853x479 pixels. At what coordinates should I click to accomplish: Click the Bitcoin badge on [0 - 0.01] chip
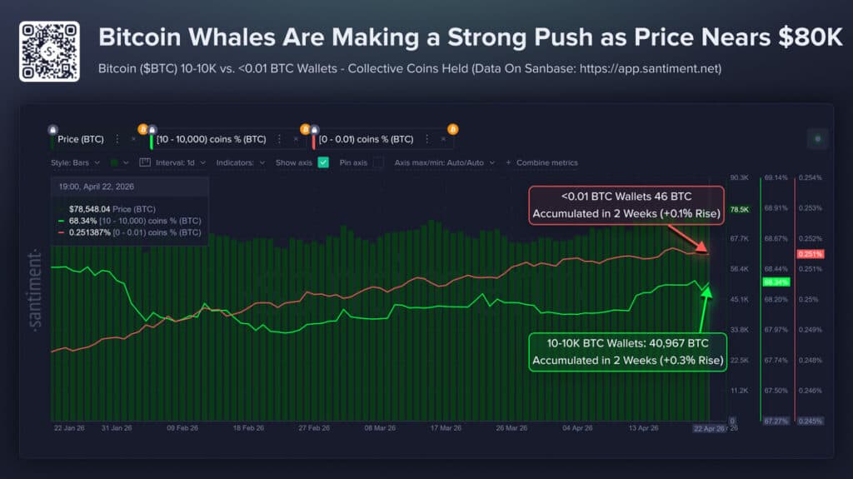point(453,129)
